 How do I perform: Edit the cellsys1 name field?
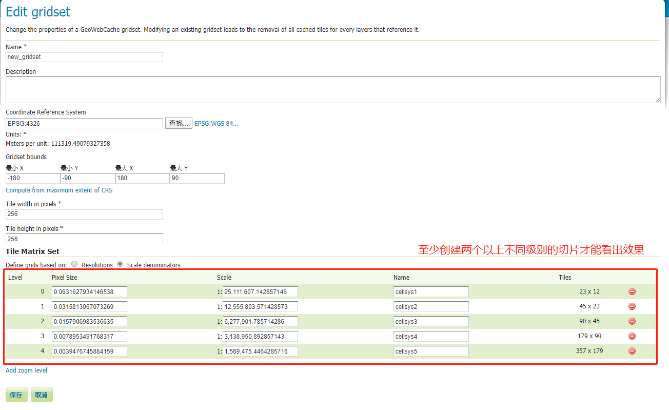(431, 291)
